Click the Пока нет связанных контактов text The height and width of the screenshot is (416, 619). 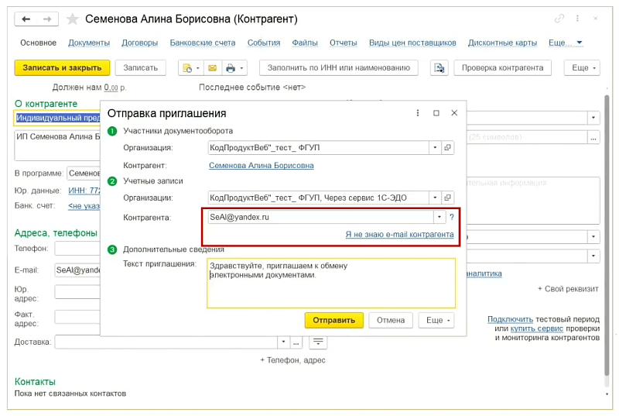click(70, 394)
